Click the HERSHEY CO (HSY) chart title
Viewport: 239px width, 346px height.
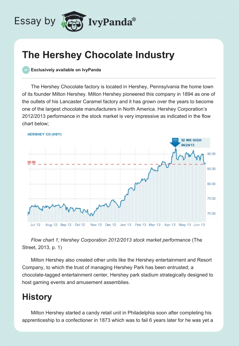click(x=45, y=134)
